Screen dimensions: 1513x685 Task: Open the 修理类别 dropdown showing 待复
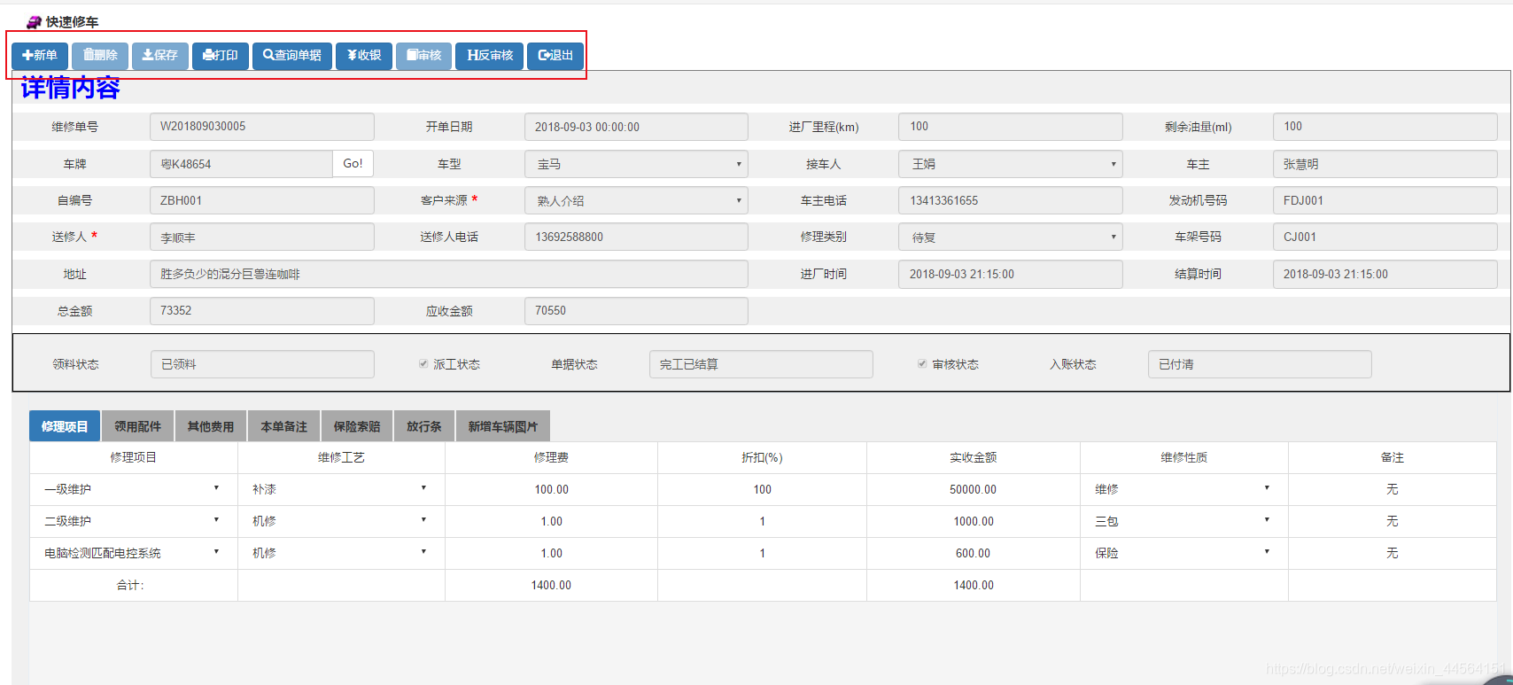(x=1011, y=237)
